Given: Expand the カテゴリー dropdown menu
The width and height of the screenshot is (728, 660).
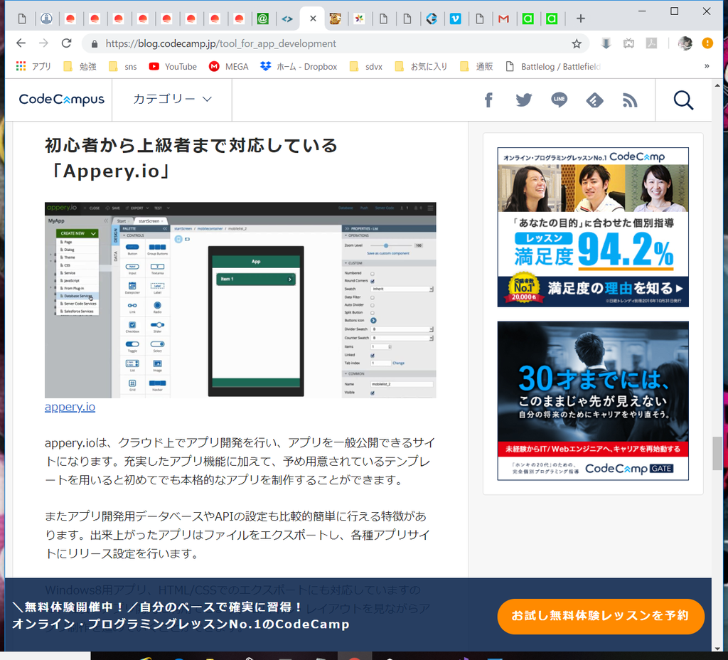Looking at the screenshot, I should 172,100.
